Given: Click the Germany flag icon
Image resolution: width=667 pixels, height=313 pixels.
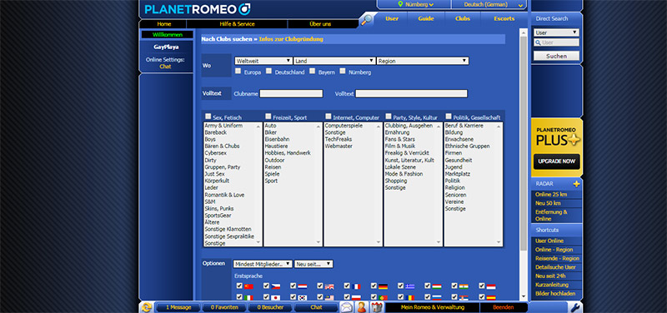Looking at the screenshot, I should (x=383, y=286).
